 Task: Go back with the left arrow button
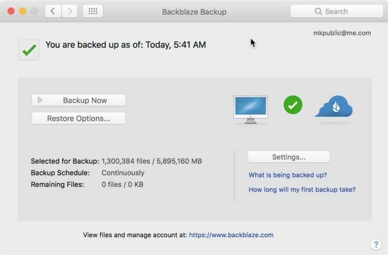[x=53, y=11]
